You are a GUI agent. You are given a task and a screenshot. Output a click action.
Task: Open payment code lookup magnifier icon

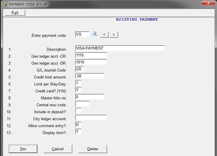[x=95, y=34]
